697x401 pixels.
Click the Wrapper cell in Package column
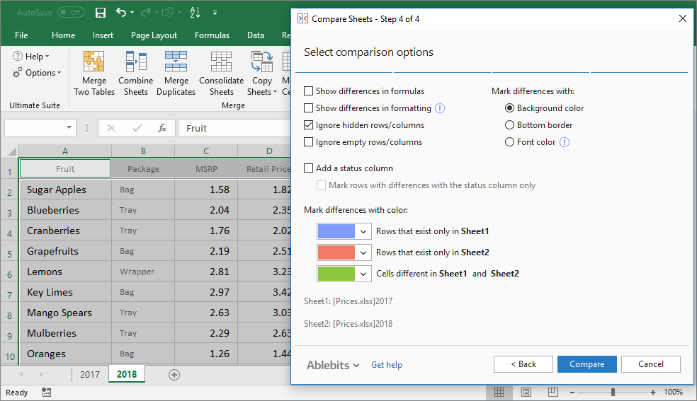tap(143, 272)
